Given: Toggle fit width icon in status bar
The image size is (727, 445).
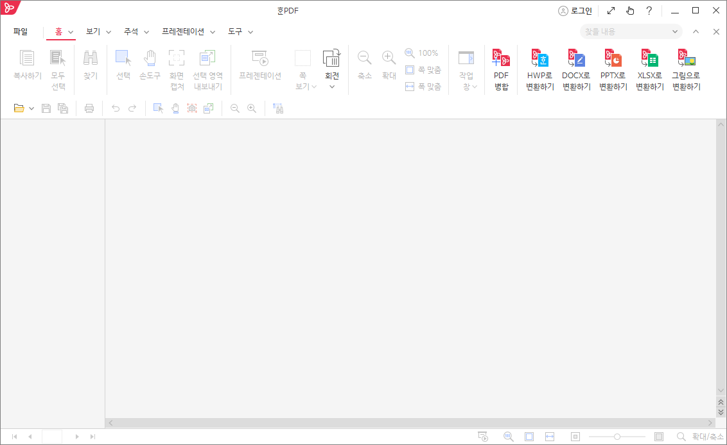Looking at the screenshot, I should [x=550, y=437].
